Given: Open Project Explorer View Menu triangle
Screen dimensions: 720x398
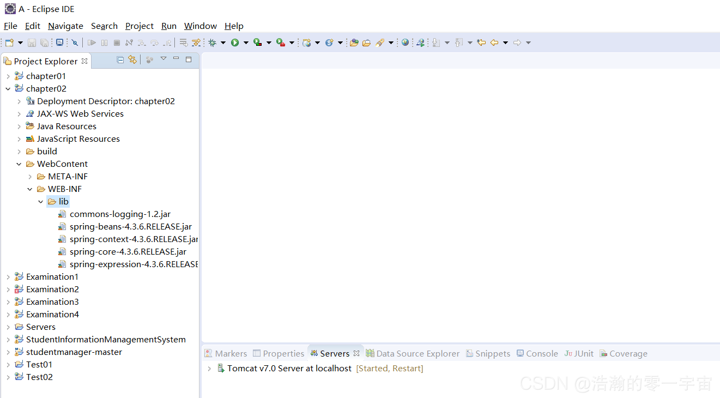Looking at the screenshot, I should tap(163, 59).
